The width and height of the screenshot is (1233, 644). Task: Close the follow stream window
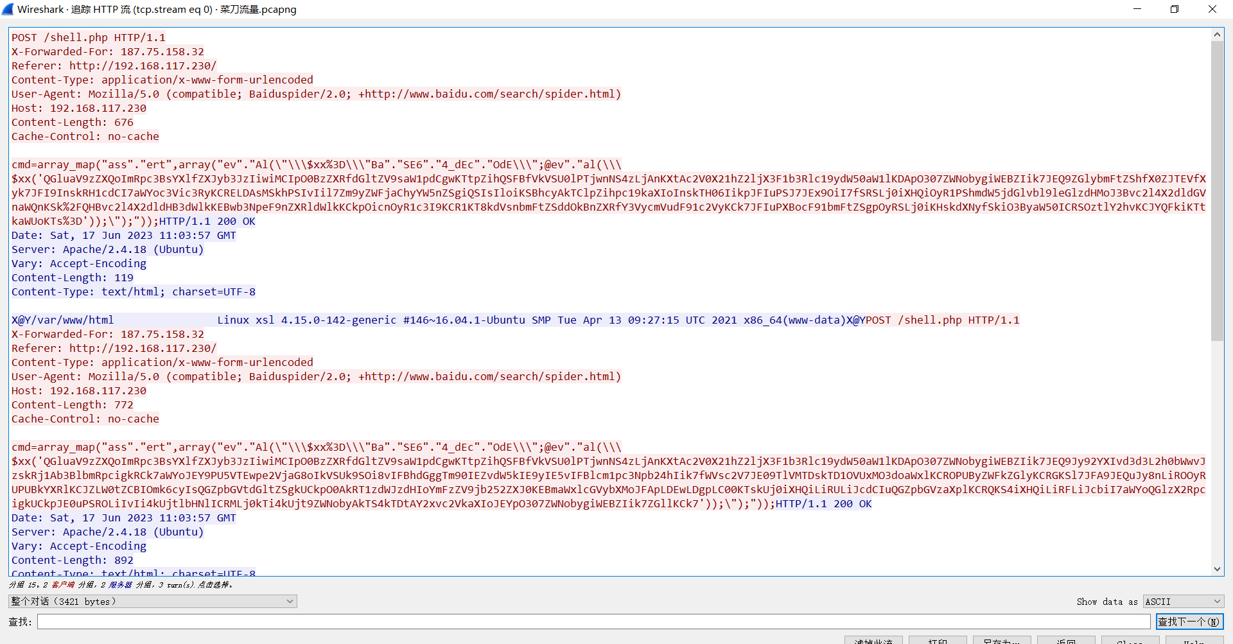pos(1212,9)
